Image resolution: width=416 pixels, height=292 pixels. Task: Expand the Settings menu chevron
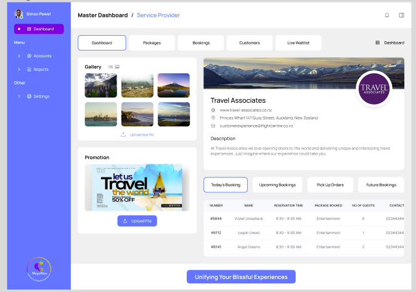point(19,96)
